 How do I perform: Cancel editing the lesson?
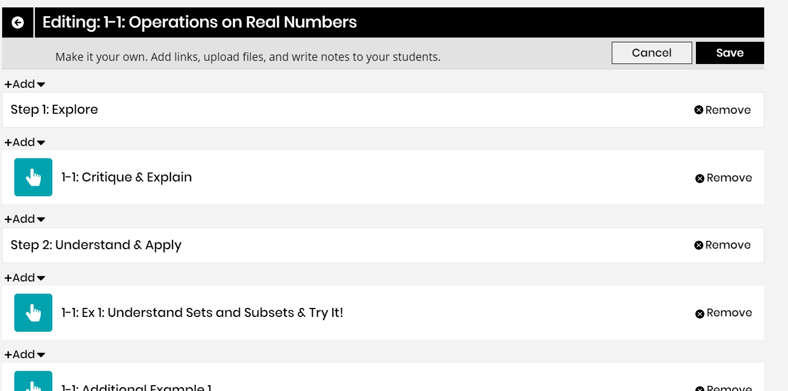[x=651, y=53]
